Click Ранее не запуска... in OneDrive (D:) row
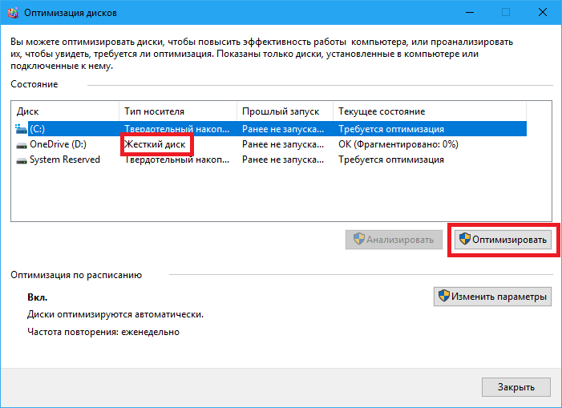The width and height of the screenshot is (562, 408). tap(283, 144)
